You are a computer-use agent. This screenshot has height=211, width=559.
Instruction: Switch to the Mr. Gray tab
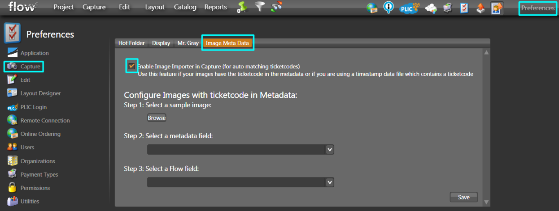click(188, 43)
